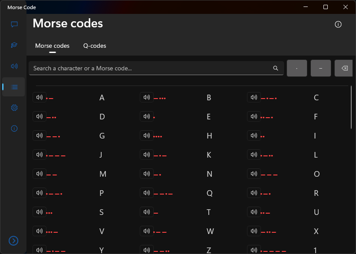Switch to the Q-codes tab
356x254 pixels.
(x=95, y=46)
